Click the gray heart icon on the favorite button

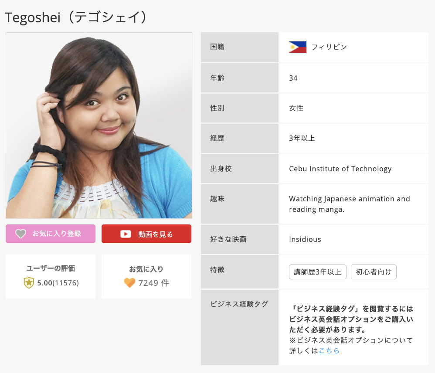point(20,234)
